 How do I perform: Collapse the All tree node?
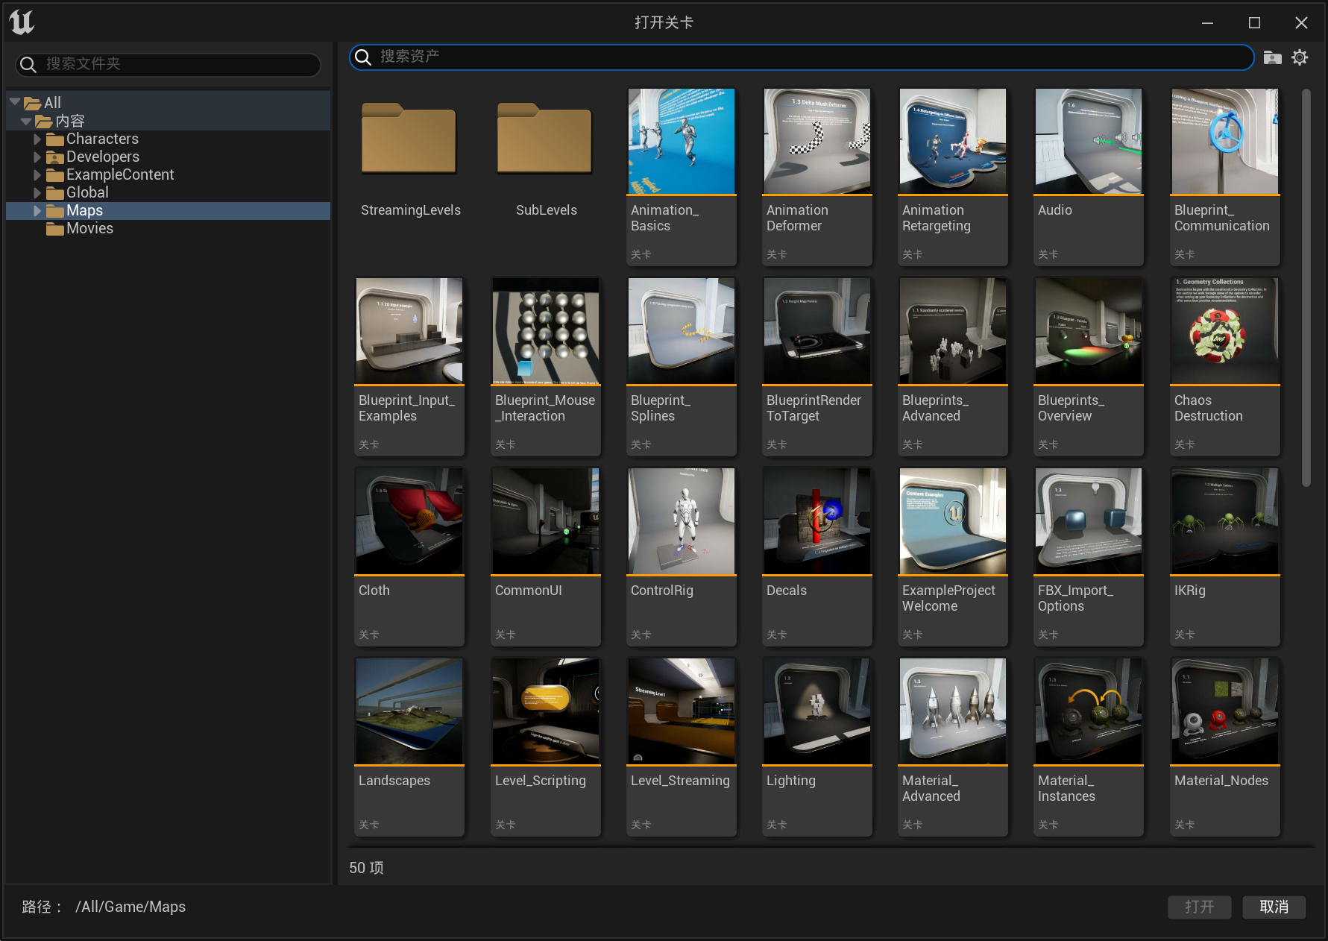tap(15, 102)
